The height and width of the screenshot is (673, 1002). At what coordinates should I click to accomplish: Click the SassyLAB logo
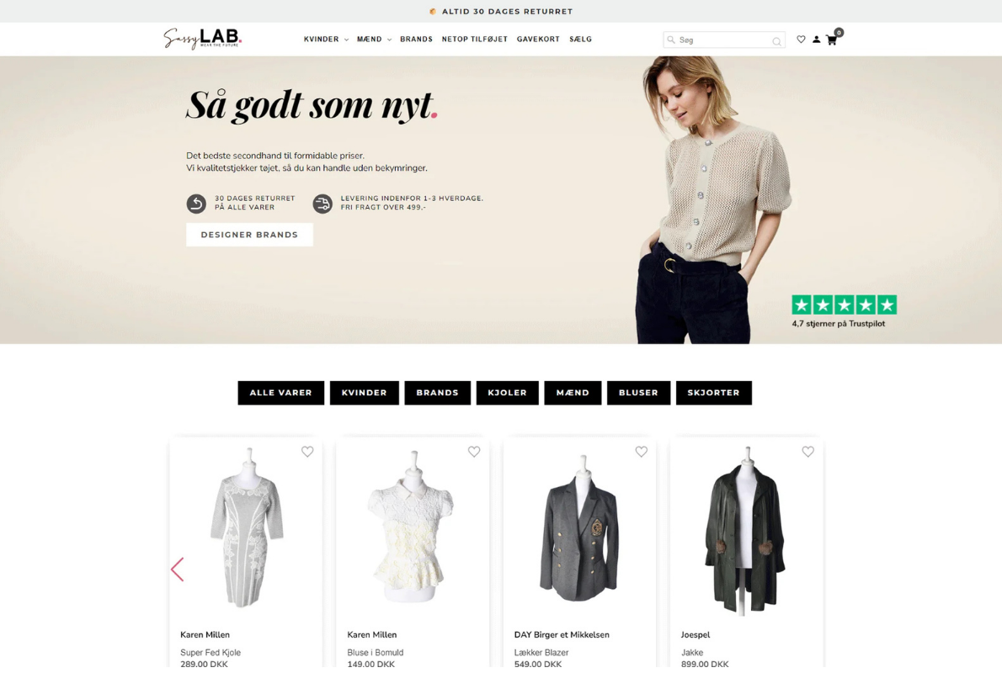pos(203,39)
